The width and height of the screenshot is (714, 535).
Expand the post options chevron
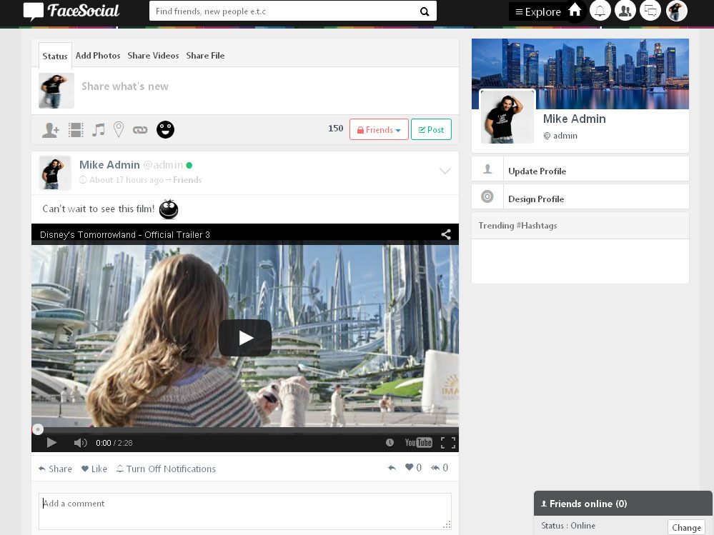(x=445, y=171)
